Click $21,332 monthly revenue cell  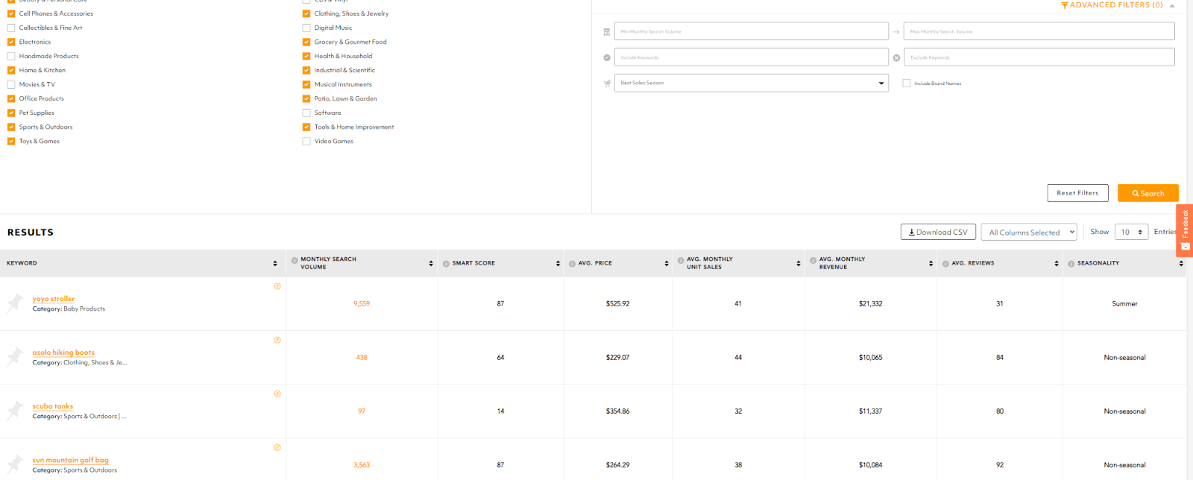tap(870, 303)
